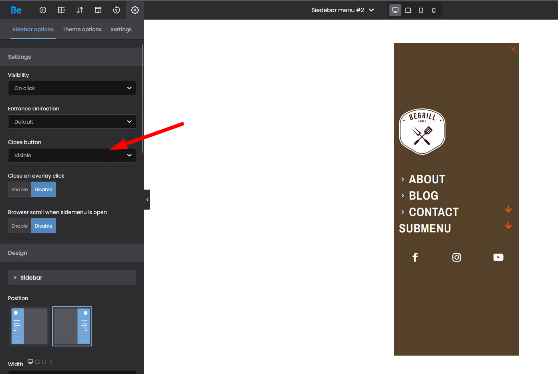
Task: Click the BeGrill store logo
Action: tap(422, 132)
